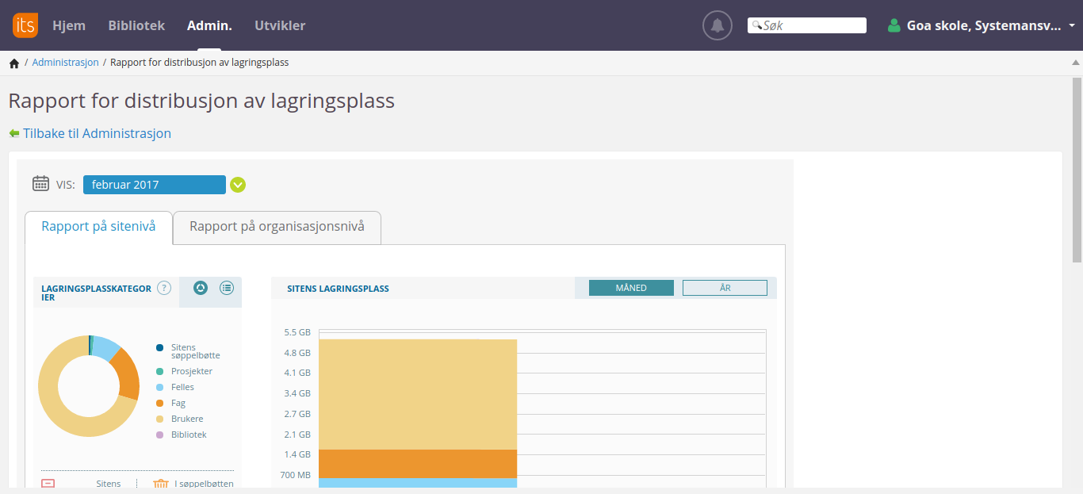This screenshot has height=494, width=1083.
Task: Open help for Lagringsplasskategorier
Action: point(164,288)
